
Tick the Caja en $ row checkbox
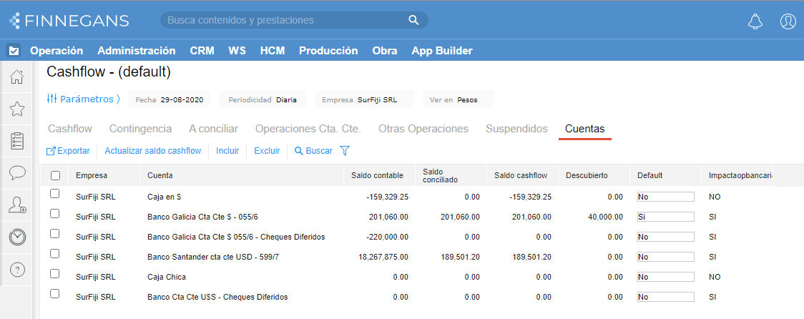55,195
